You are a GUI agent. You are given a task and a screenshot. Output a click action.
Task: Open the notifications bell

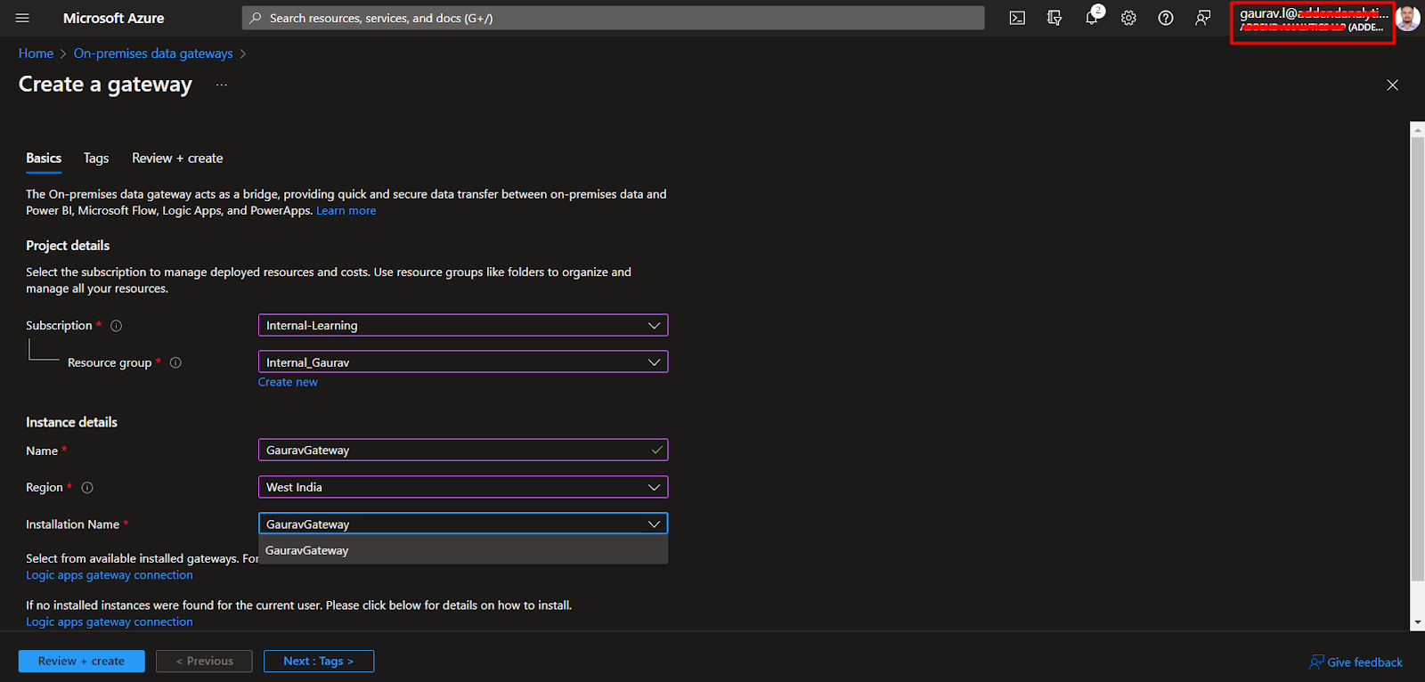[1092, 18]
